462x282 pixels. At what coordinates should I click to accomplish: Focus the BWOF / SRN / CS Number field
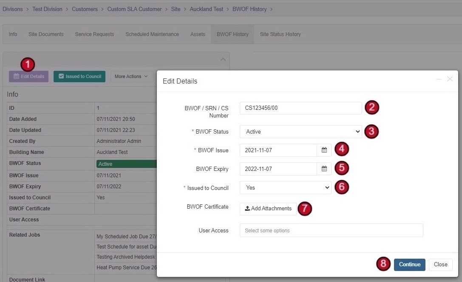click(300, 108)
